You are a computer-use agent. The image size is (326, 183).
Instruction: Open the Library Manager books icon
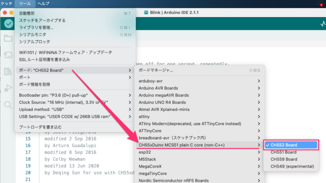8,72
